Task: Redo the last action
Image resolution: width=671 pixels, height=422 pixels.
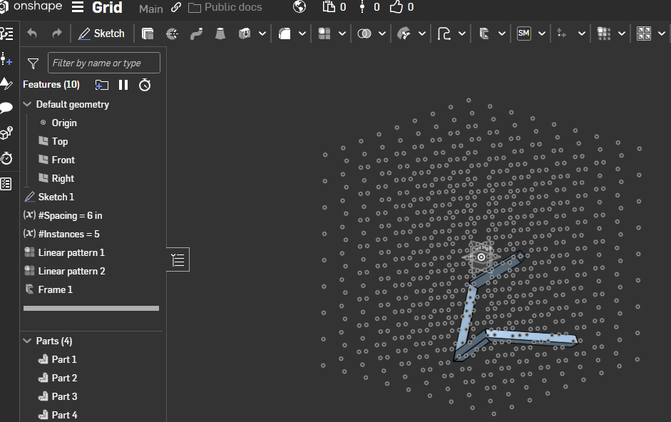Action: coord(56,34)
